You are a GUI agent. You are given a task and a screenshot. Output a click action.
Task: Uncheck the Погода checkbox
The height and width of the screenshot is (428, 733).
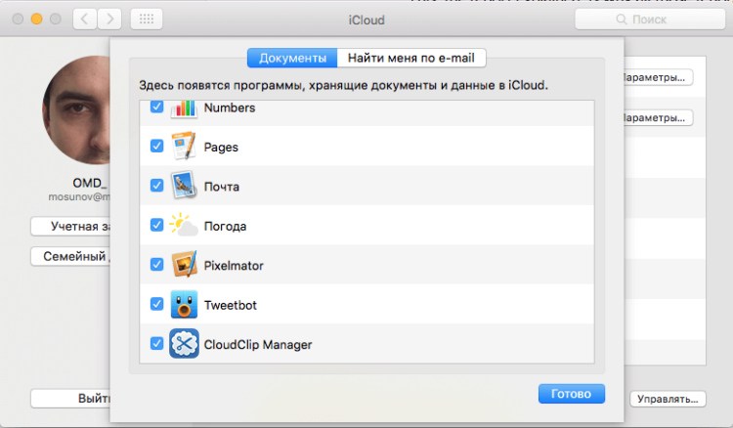coord(156,225)
